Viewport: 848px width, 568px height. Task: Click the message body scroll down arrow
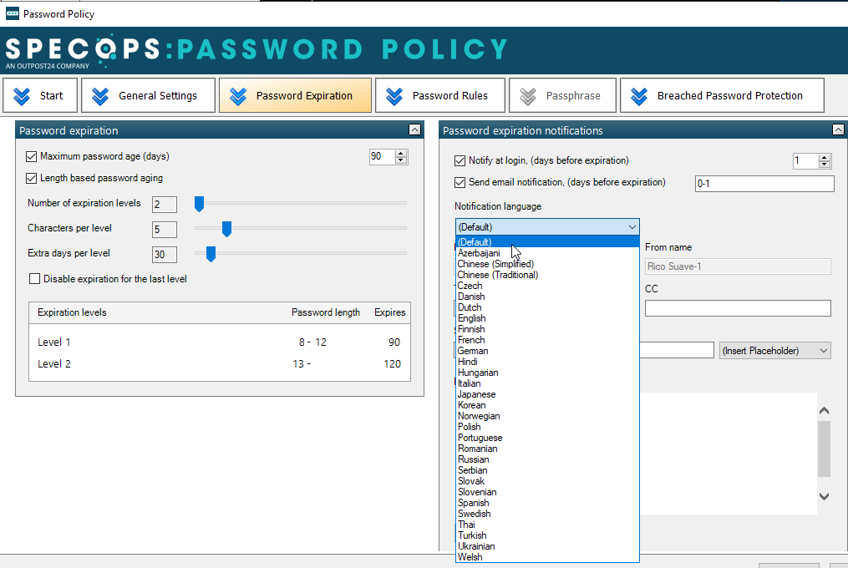[824, 497]
